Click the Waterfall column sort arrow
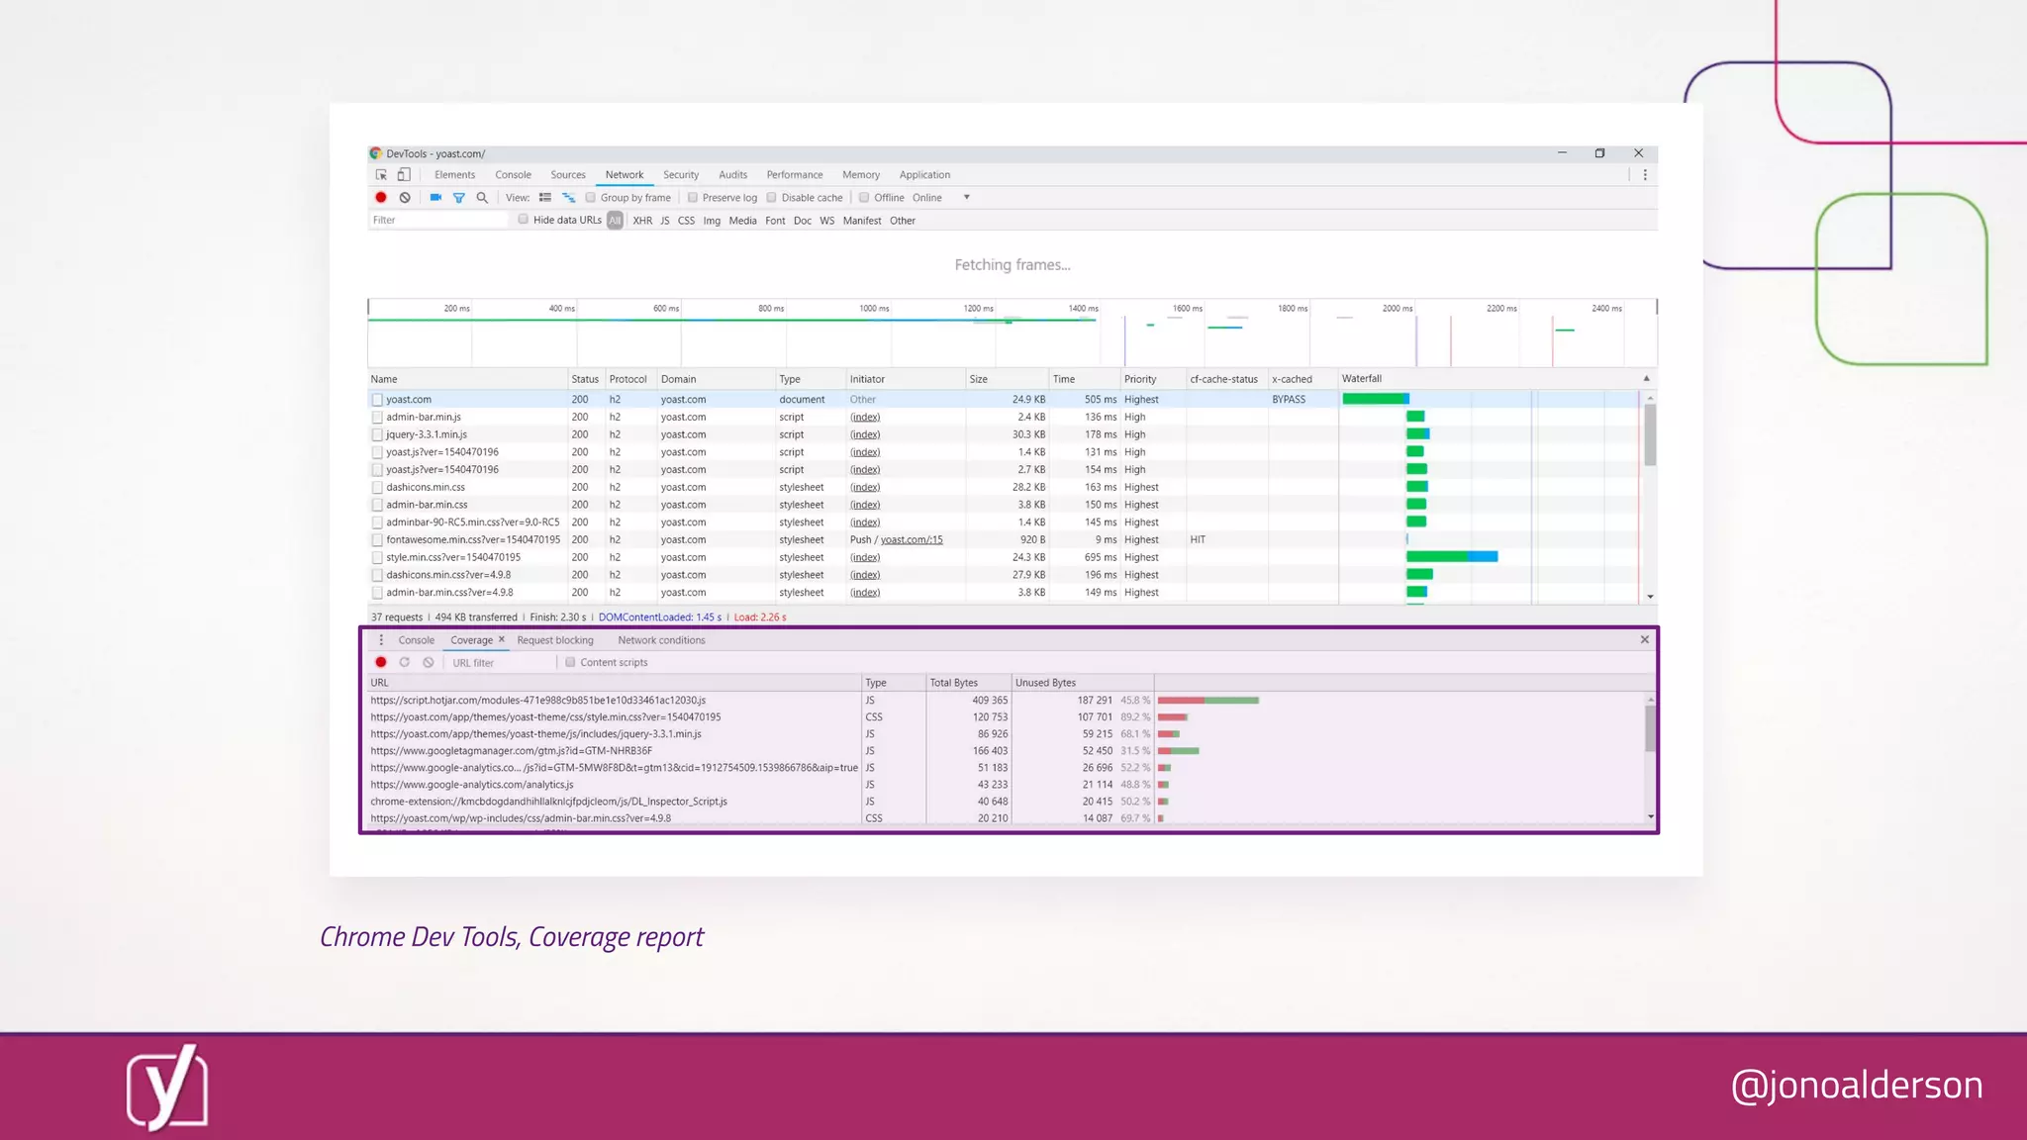The height and width of the screenshot is (1140, 2027). [x=1647, y=379]
